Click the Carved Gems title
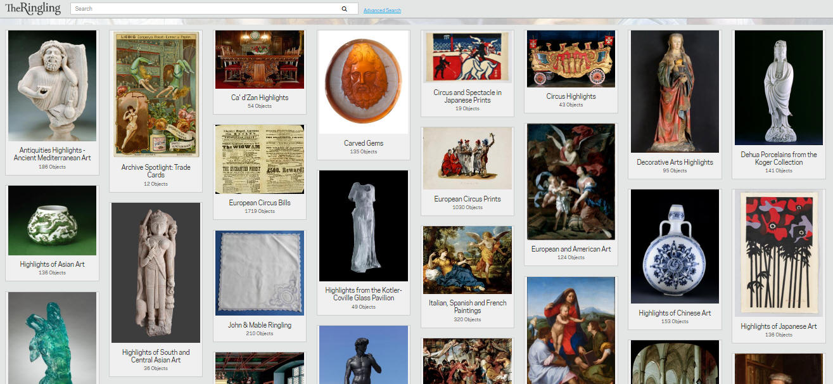The width and height of the screenshot is (833, 384). pos(364,143)
